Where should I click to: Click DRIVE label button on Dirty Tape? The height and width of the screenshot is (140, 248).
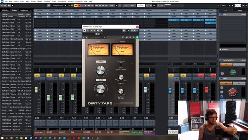[101, 61]
